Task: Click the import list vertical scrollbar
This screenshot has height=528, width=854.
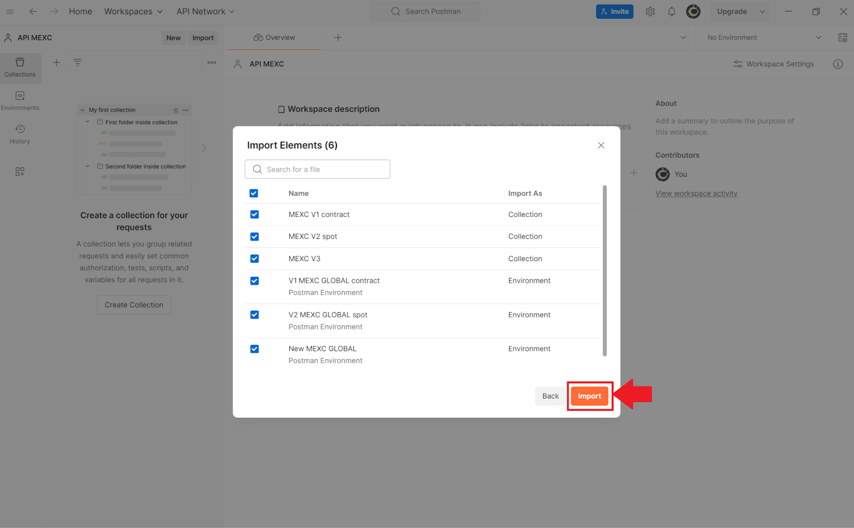Action: tap(605, 271)
